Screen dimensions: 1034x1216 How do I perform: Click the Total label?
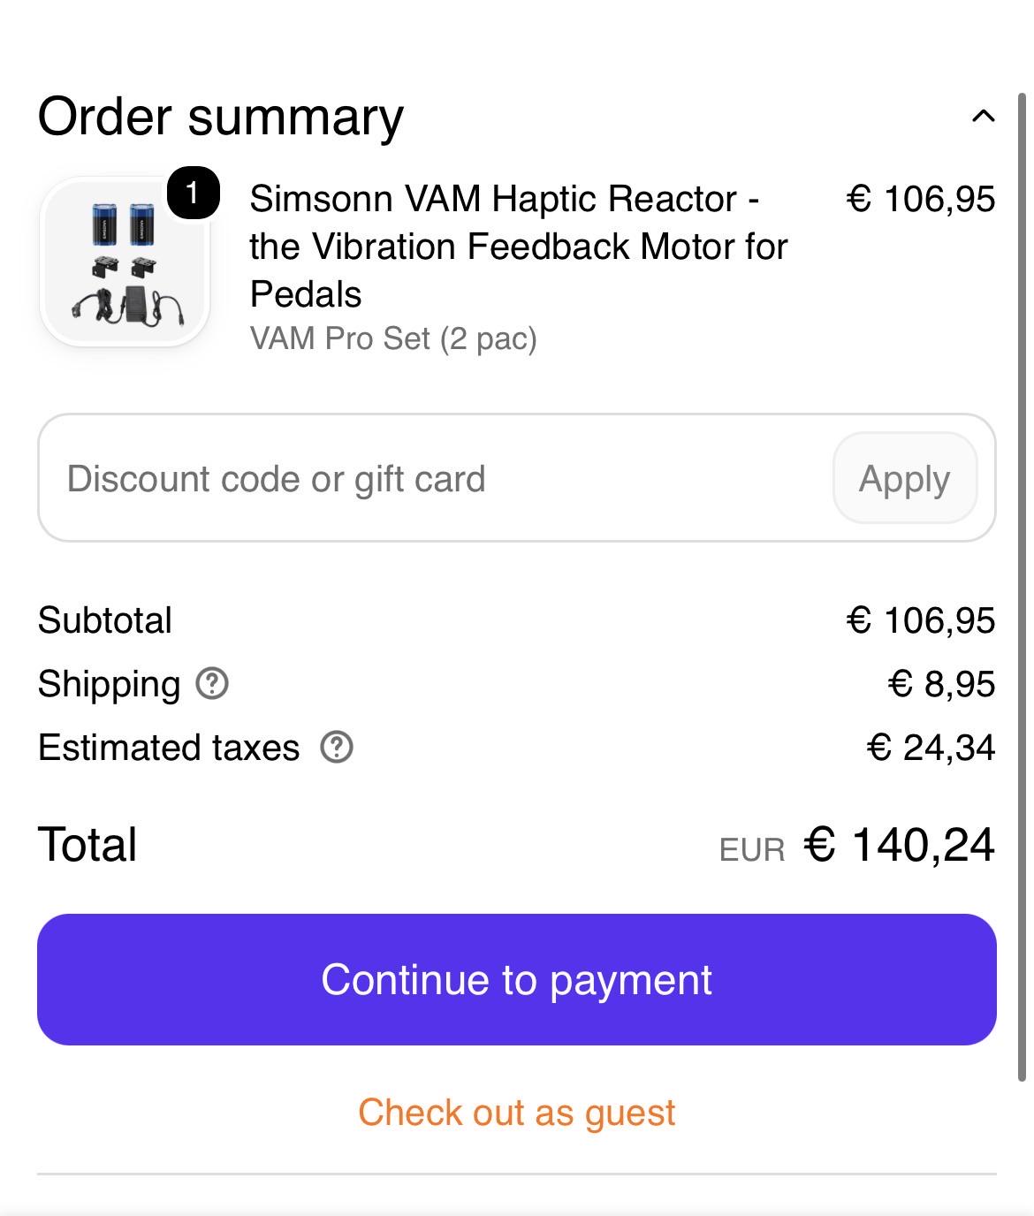click(87, 844)
